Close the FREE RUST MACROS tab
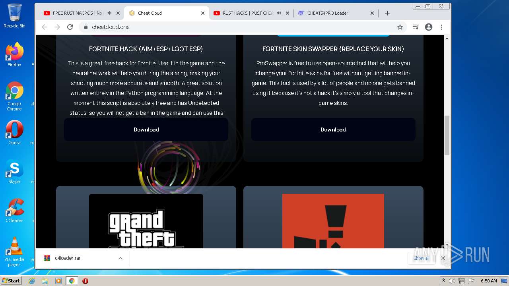The height and width of the screenshot is (286, 509). 118,13
